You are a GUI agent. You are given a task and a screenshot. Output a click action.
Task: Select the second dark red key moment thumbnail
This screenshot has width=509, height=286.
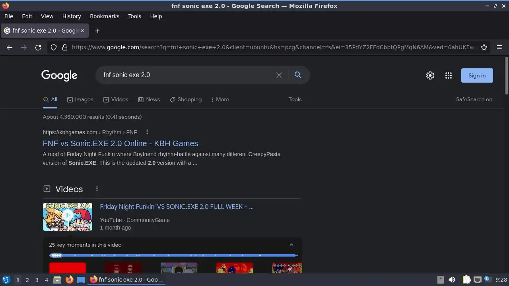pos(123,268)
